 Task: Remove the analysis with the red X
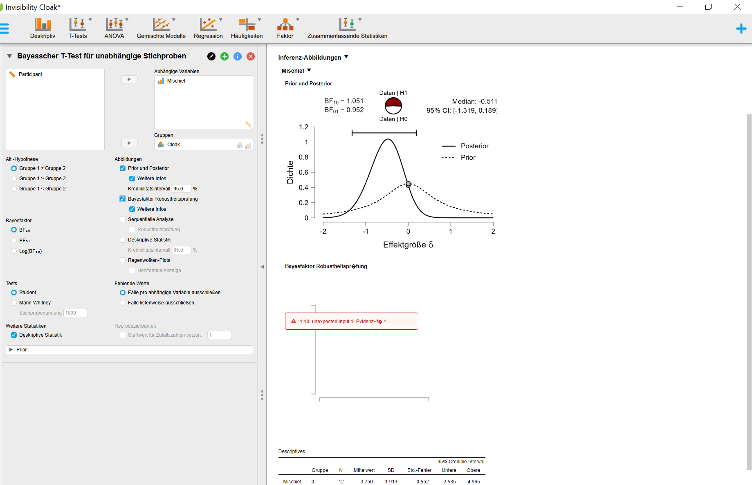pyautogui.click(x=251, y=56)
